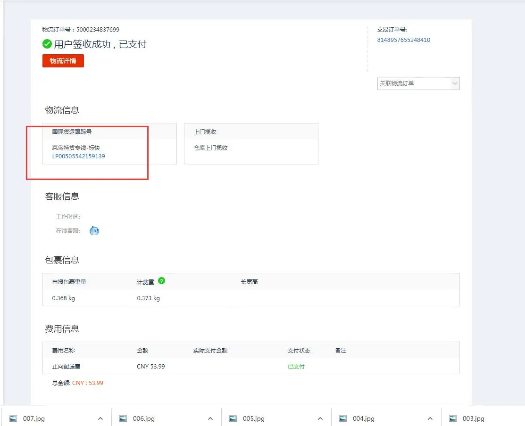Click the CNY 53.99 amount cell

(150, 367)
